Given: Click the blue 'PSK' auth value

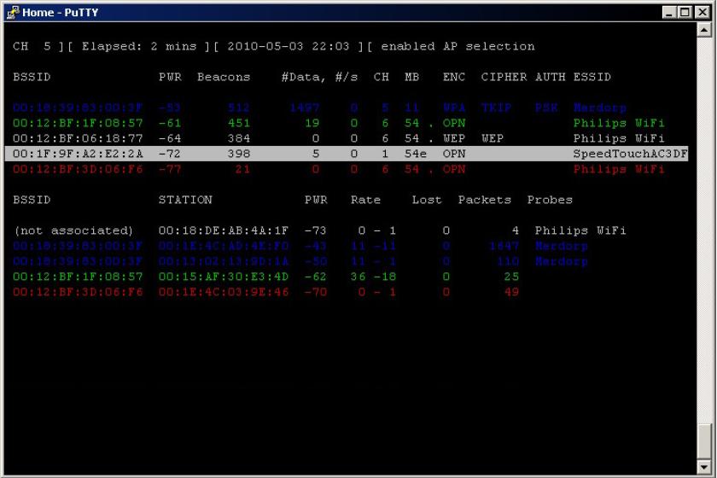Looking at the screenshot, I should (546, 108).
